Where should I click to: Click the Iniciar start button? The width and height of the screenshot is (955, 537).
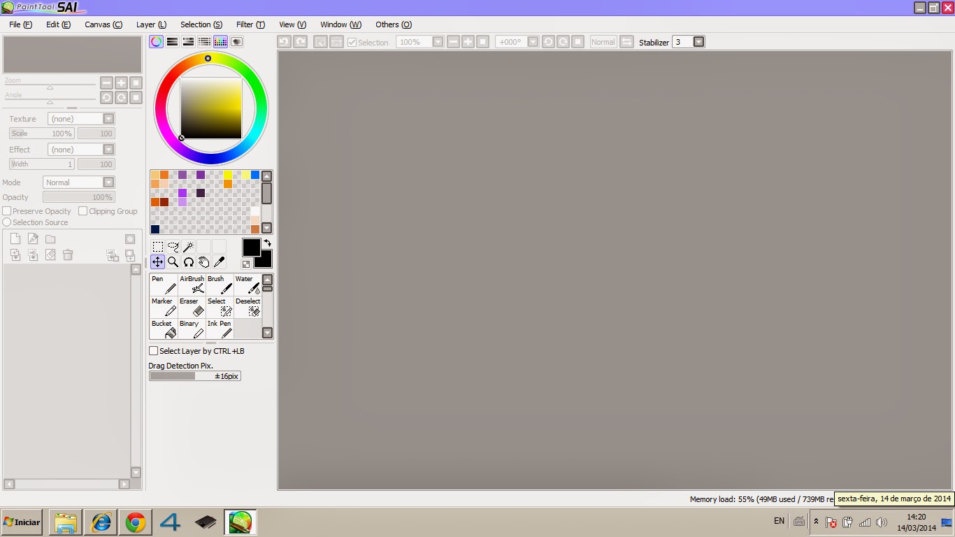point(20,522)
